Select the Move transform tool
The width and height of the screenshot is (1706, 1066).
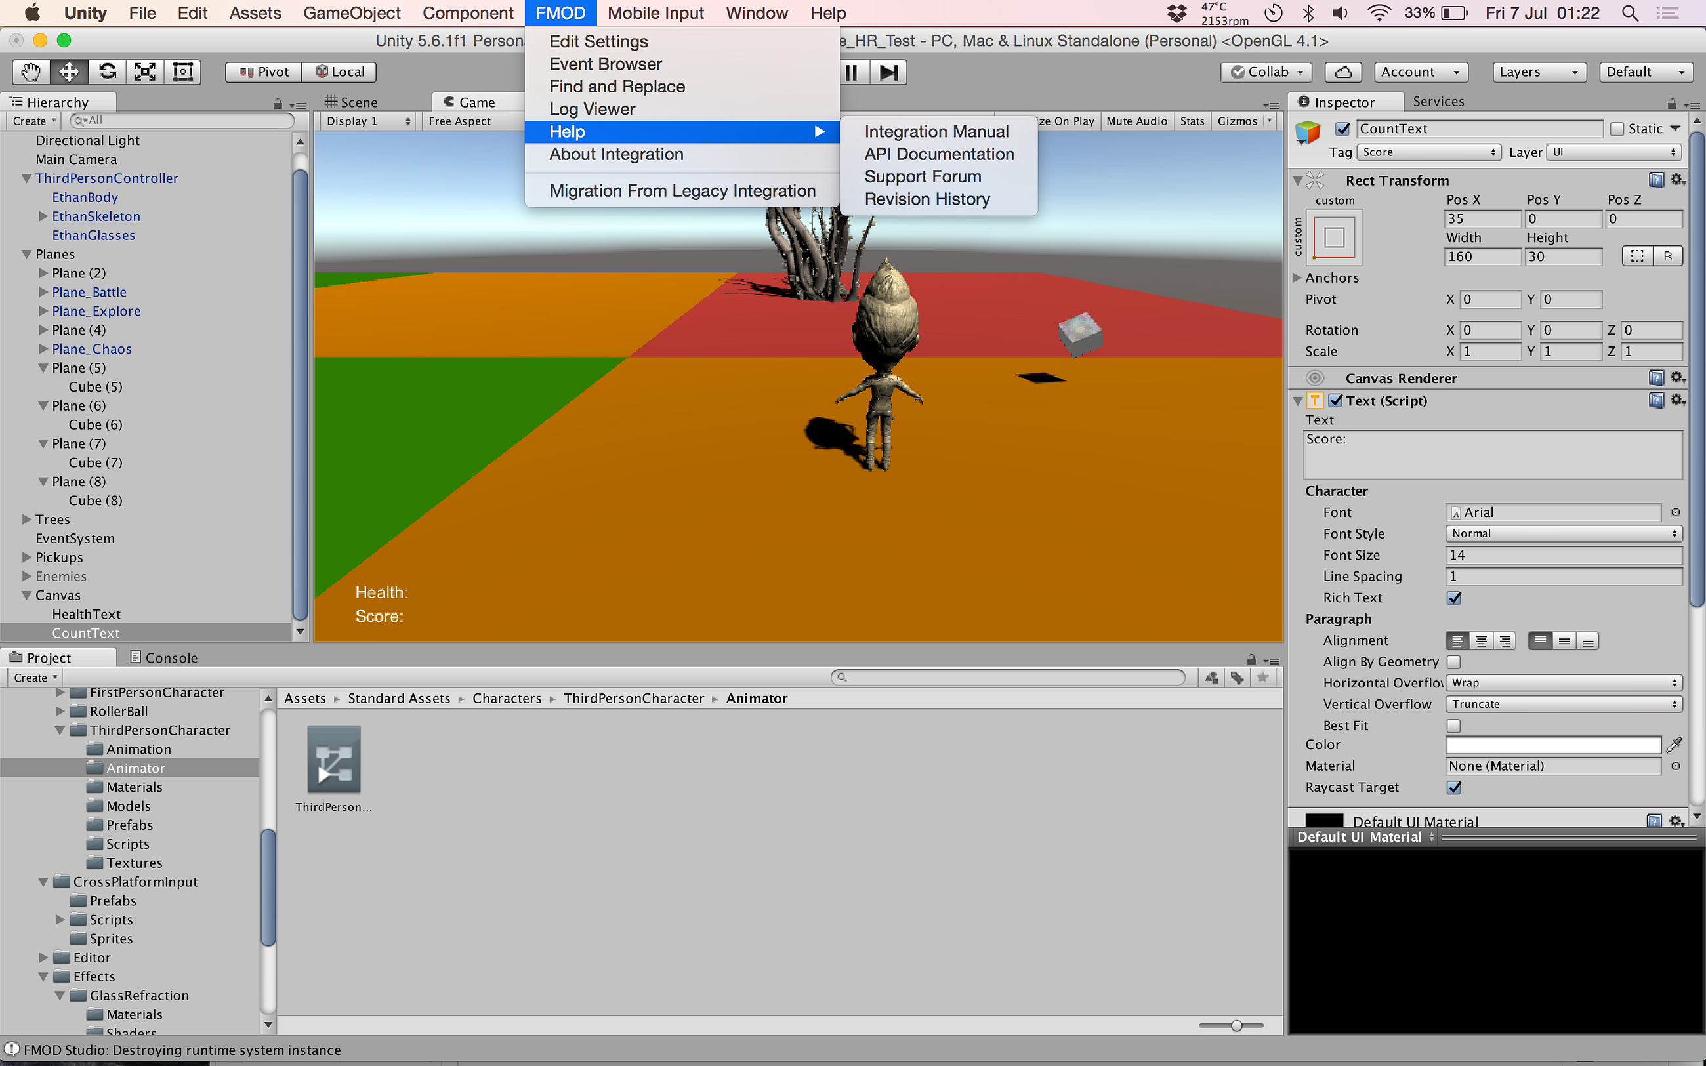coord(69,72)
